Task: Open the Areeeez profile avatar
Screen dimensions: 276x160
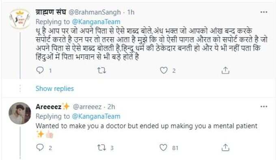Action: (20, 114)
